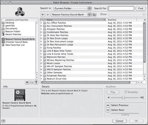Click scroll down arrow in Locations list
The height and width of the screenshot is (125, 148).
37,78
